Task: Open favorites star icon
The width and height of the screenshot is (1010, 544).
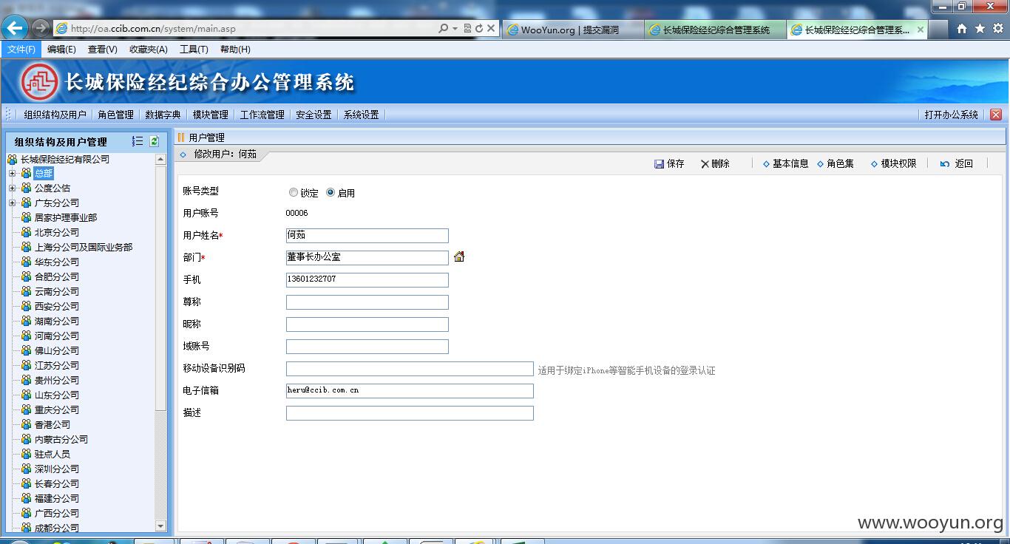Action: click(x=980, y=29)
